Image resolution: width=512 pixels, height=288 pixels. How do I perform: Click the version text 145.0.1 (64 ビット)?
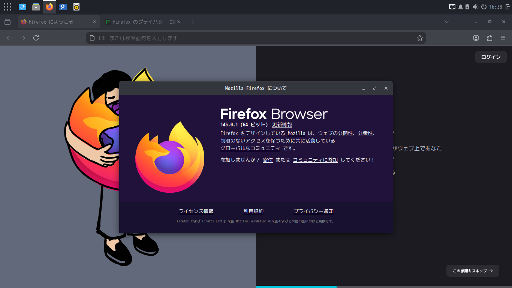244,125
